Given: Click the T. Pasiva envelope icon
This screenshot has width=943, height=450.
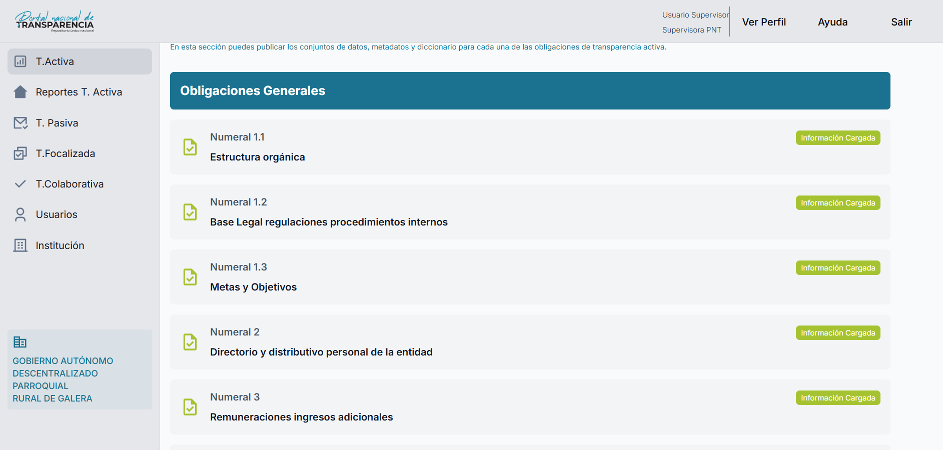Looking at the screenshot, I should pyautogui.click(x=21, y=123).
